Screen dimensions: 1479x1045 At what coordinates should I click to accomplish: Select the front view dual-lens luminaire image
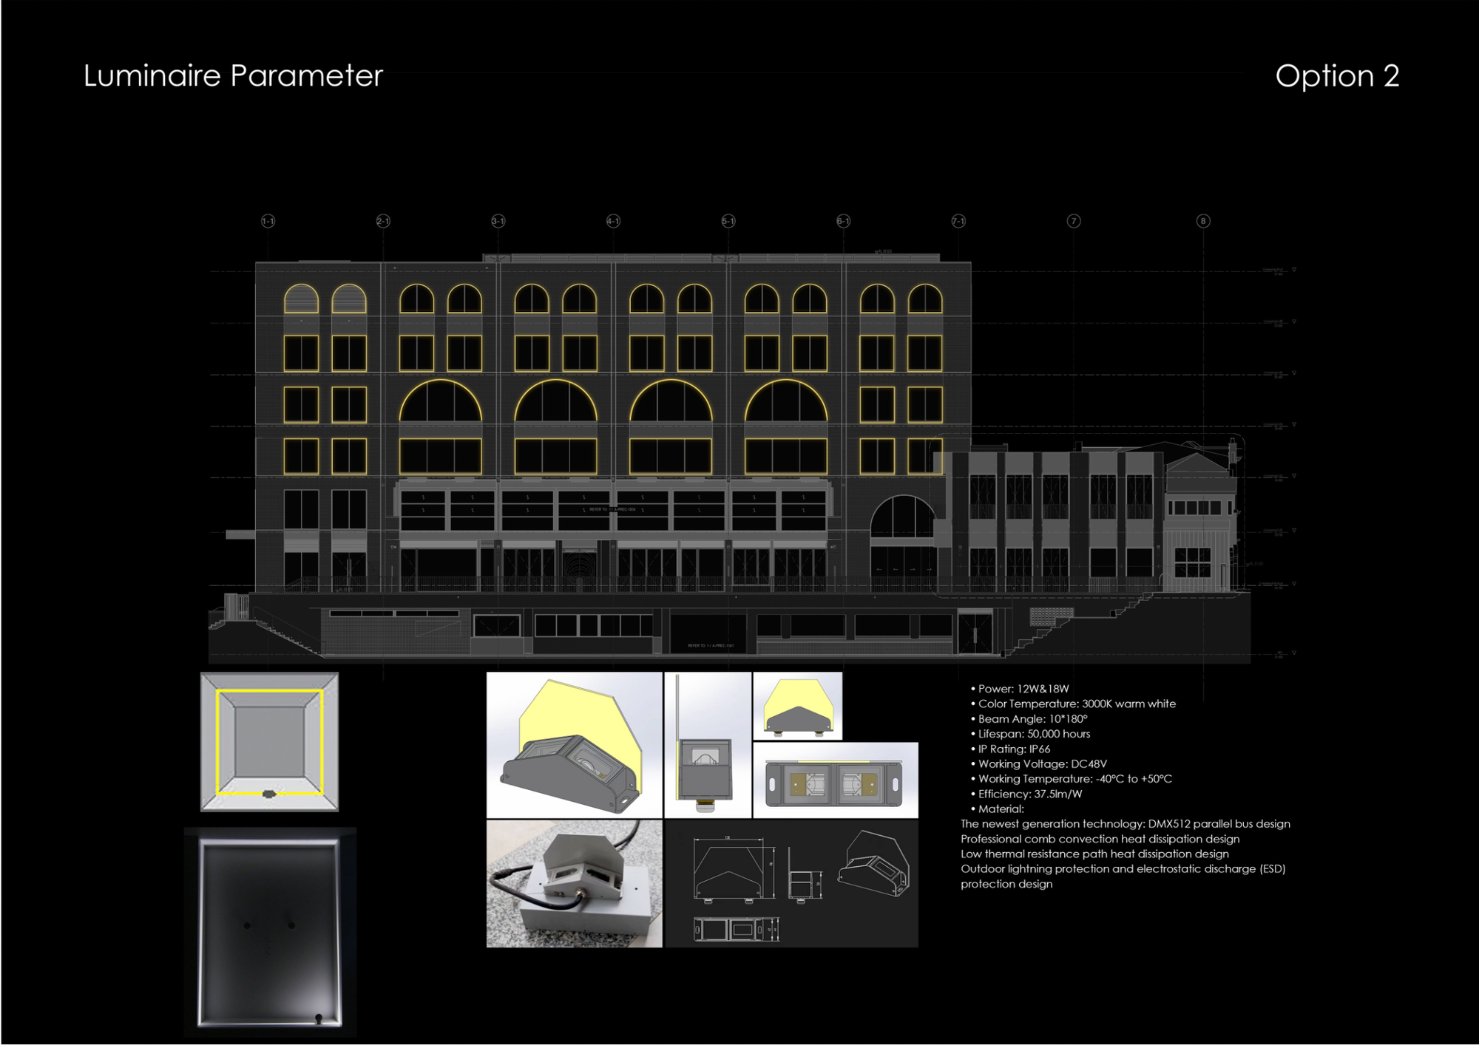(x=836, y=780)
